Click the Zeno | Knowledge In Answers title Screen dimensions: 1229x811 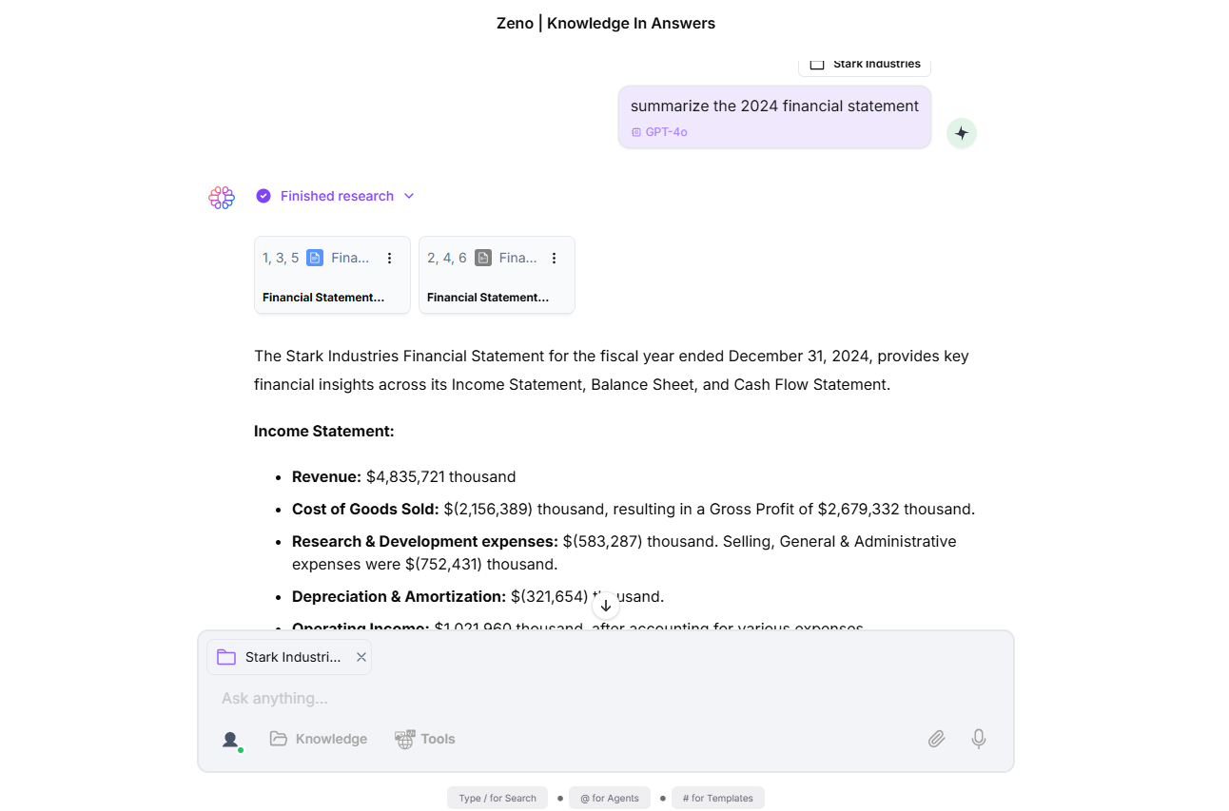pos(606,24)
